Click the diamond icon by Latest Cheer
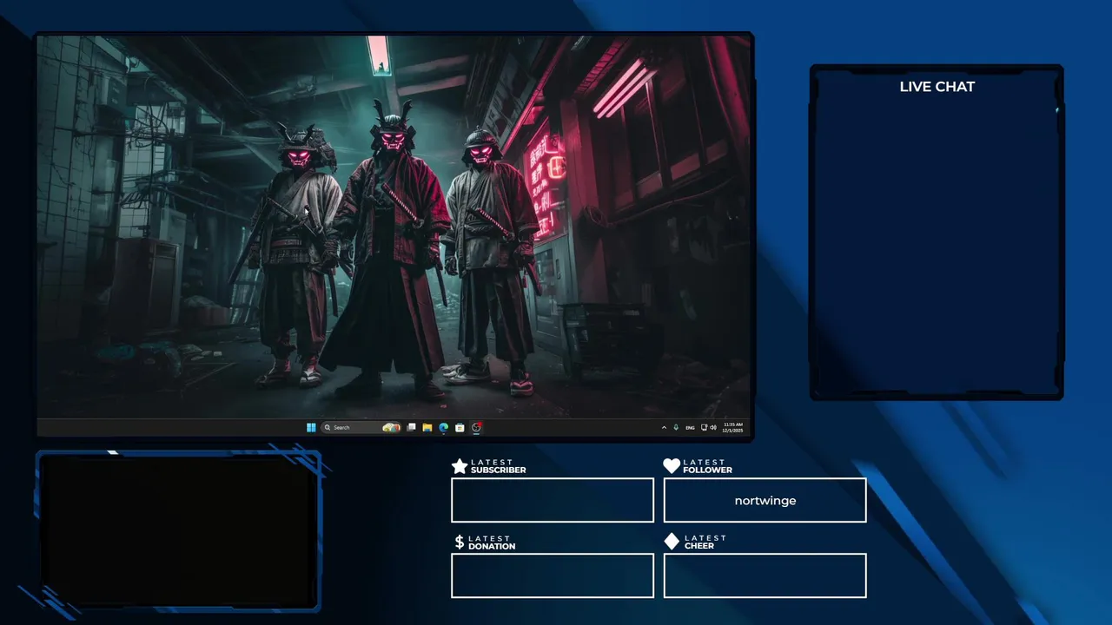 pos(672,542)
